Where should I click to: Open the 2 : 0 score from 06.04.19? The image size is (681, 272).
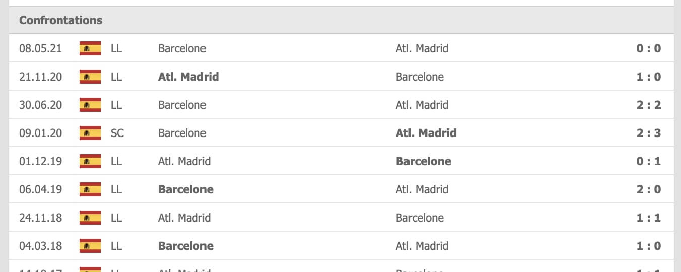tap(648, 189)
